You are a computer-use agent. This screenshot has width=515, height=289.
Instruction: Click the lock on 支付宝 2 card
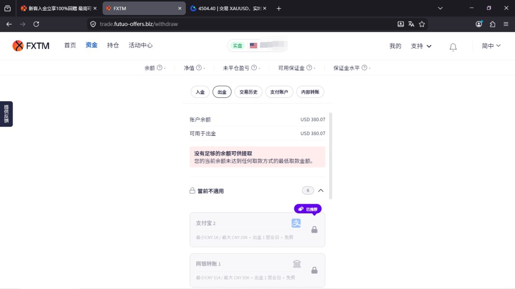point(314,230)
